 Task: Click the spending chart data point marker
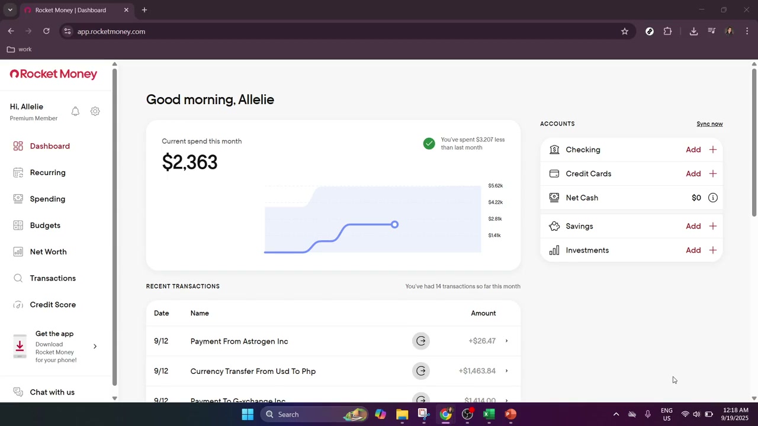[394, 225]
